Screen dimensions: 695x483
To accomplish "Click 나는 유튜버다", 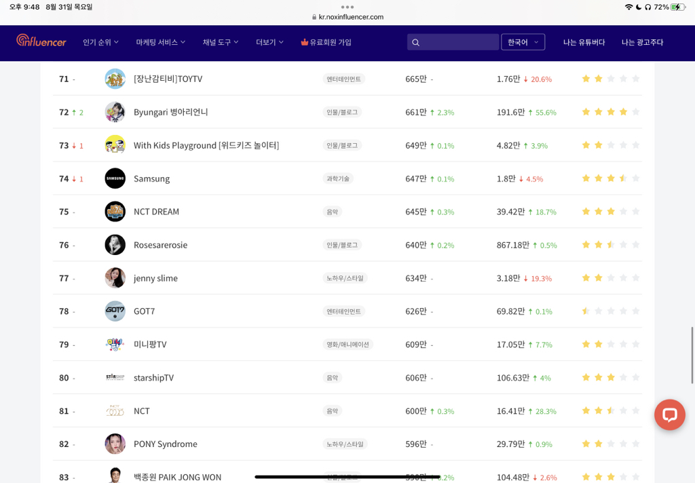I will pos(584,43).
